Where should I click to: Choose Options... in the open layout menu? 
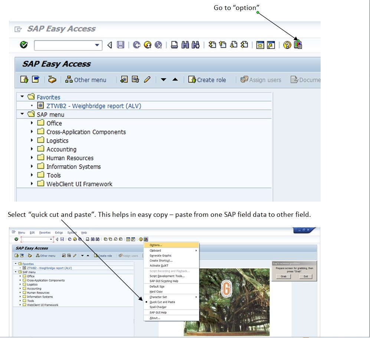(x=171, y=245)
